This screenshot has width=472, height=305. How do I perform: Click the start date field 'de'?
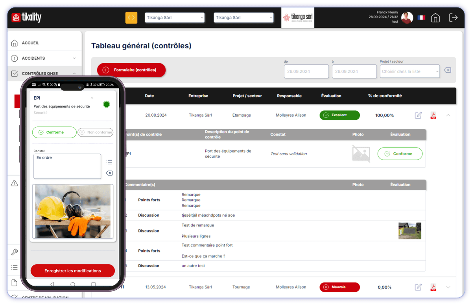[x=306, y=71]
